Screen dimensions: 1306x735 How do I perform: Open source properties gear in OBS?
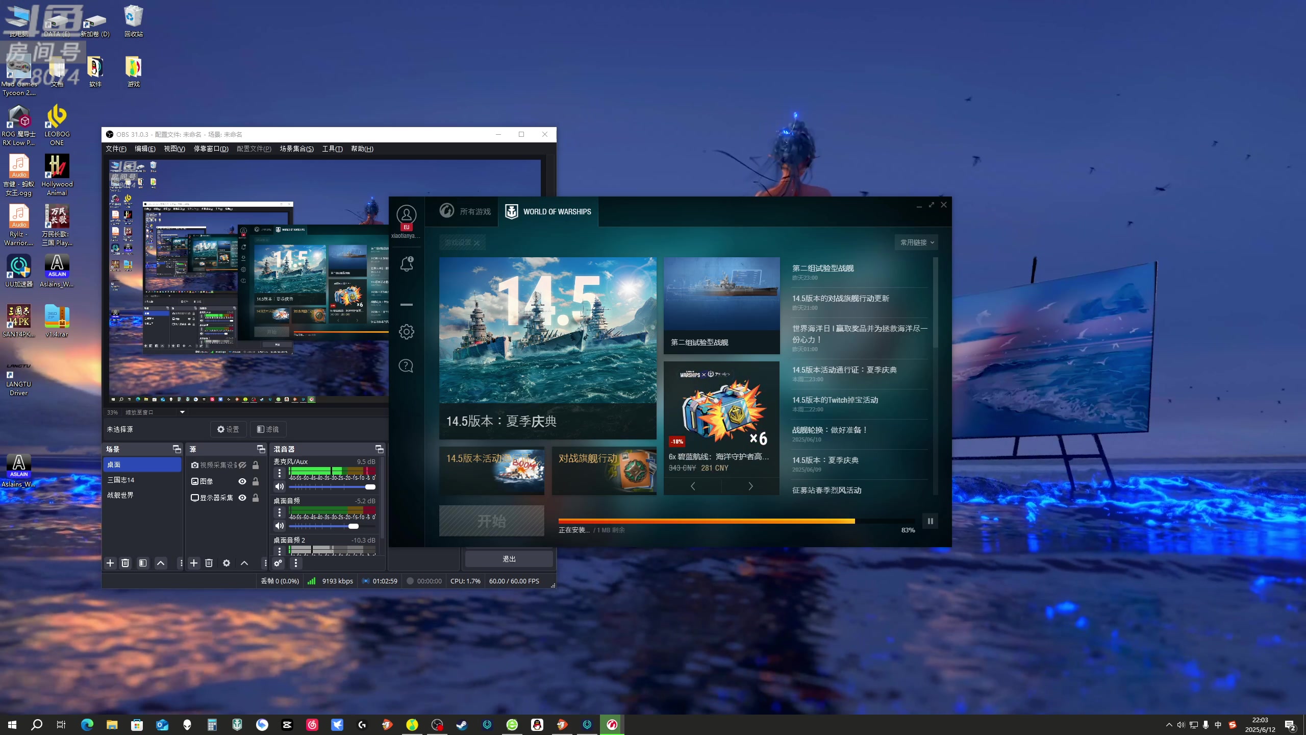227,563
